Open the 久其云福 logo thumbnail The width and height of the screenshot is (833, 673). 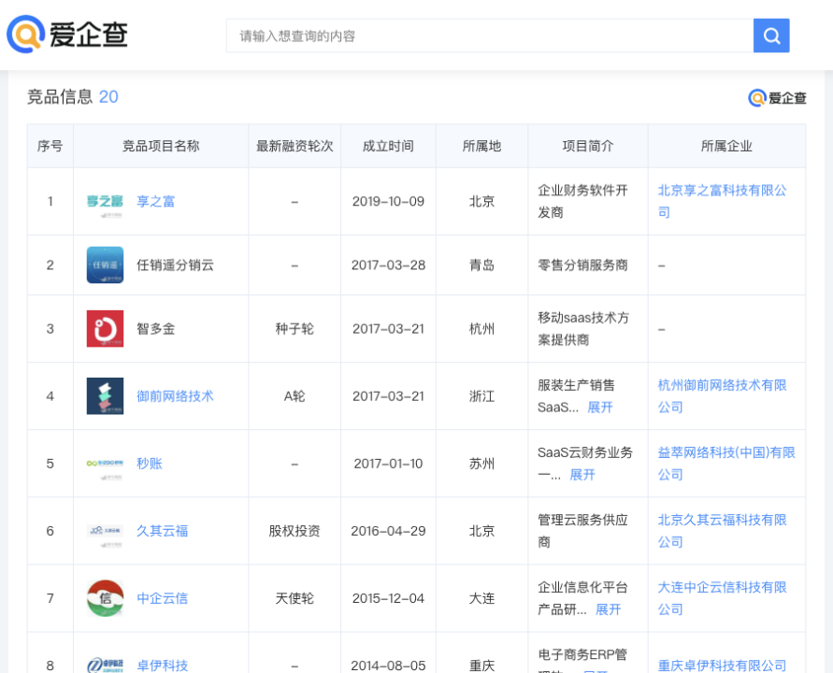[x=105, y=531]
